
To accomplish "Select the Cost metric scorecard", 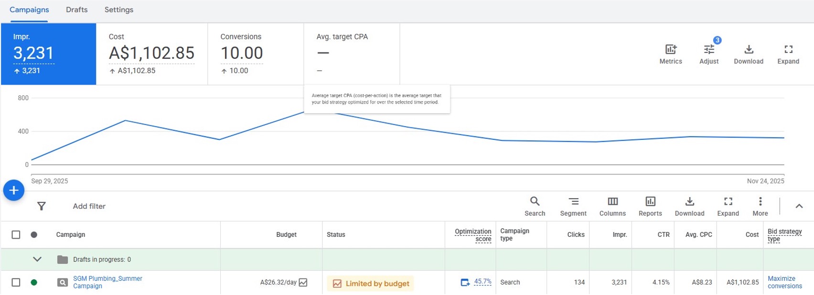I will pos(152,54).
